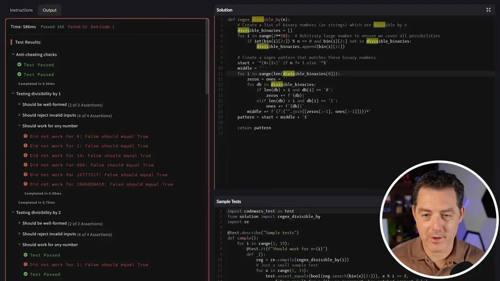Click 'Did not work for 14: False should equal True'
Screen dimensions: 500x281
[x=90, y=155]
